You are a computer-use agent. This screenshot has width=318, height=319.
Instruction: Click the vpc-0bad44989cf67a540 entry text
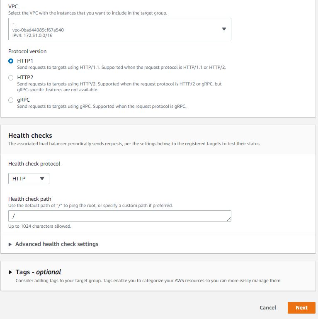[x=38, y=30]
